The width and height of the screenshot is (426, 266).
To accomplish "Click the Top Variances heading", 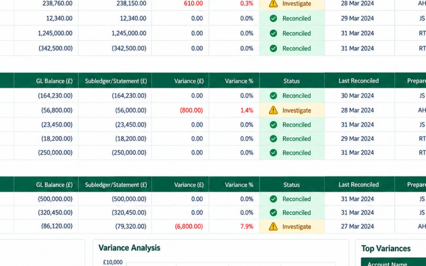I will click(x=386, y=249).
